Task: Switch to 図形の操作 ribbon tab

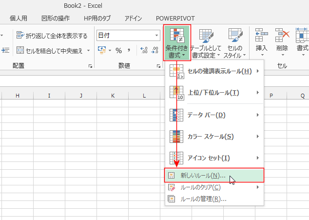Action: point(56,19)
